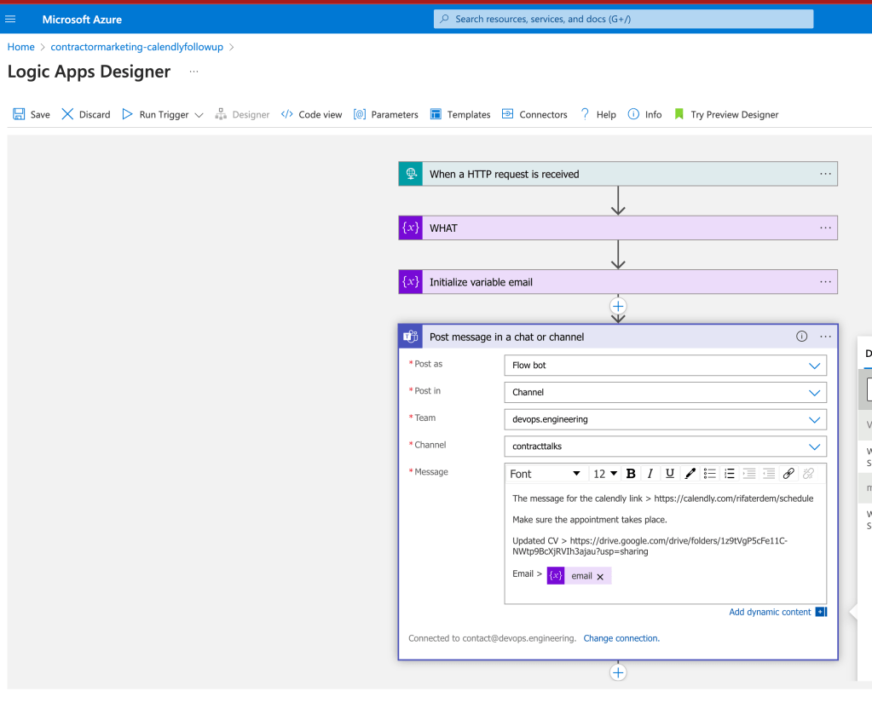Click the Home breadcrumb link

21,47
